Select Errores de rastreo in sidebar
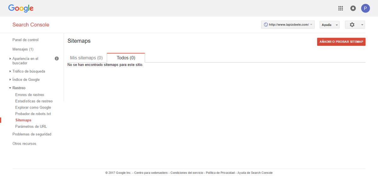Viewport: 378px width, 176px height. point(30,95)
